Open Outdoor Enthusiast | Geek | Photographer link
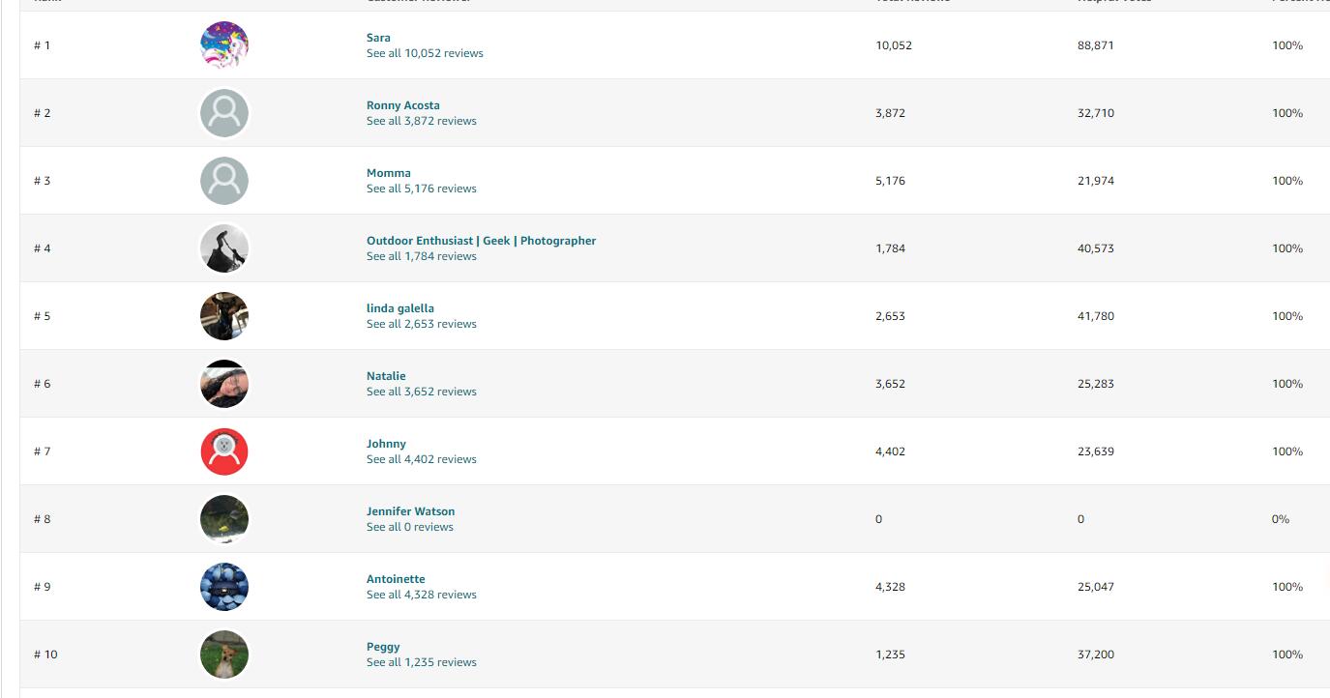Screen dimensions: 1330x698 point(482,241)
